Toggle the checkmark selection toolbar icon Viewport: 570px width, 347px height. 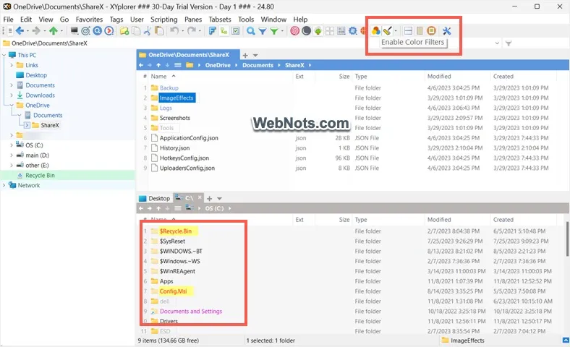[x=236, y=31]
